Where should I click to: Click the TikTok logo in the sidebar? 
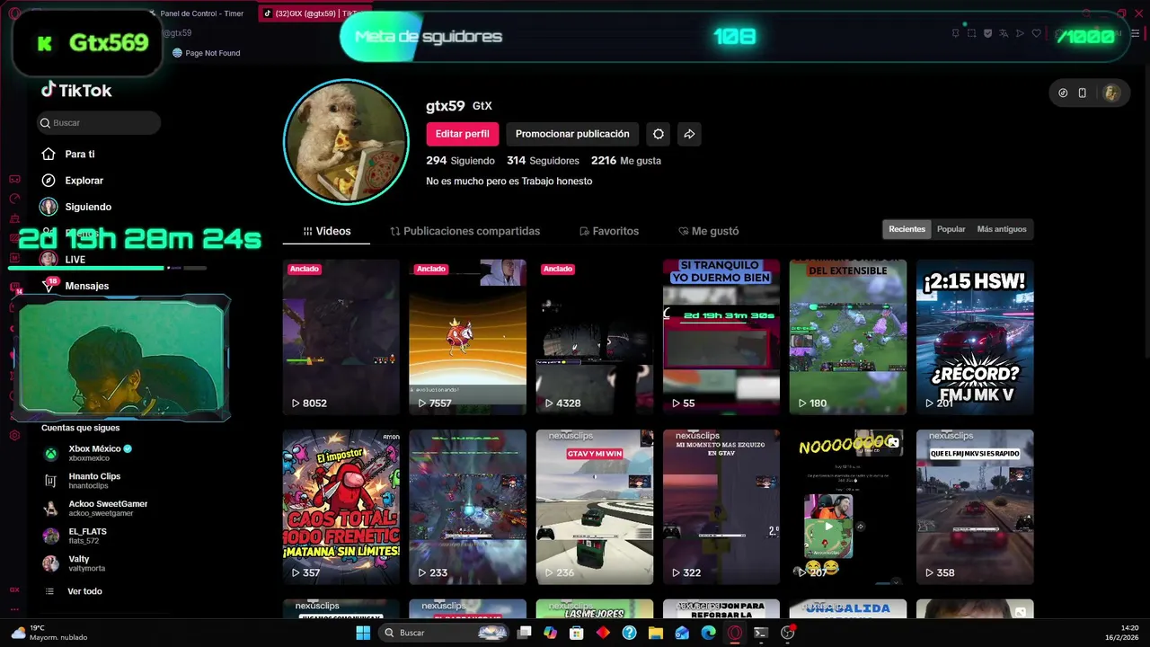(76, 90)
